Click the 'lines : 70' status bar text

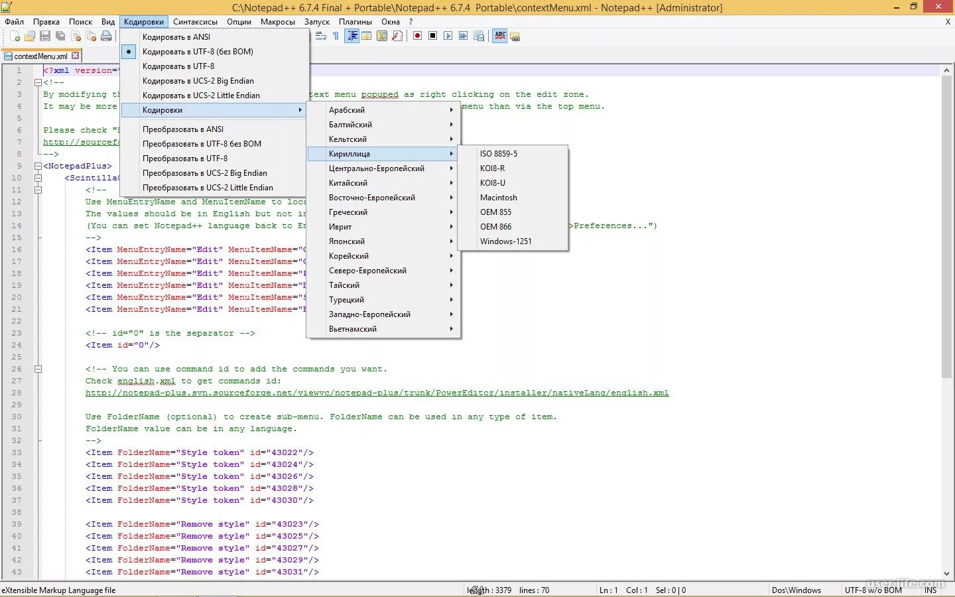tap(534, 590)
